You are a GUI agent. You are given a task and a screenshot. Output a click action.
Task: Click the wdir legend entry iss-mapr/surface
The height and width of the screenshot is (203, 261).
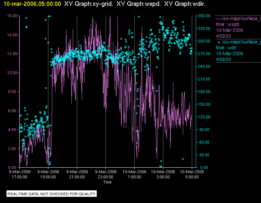[x=241, y=42]
